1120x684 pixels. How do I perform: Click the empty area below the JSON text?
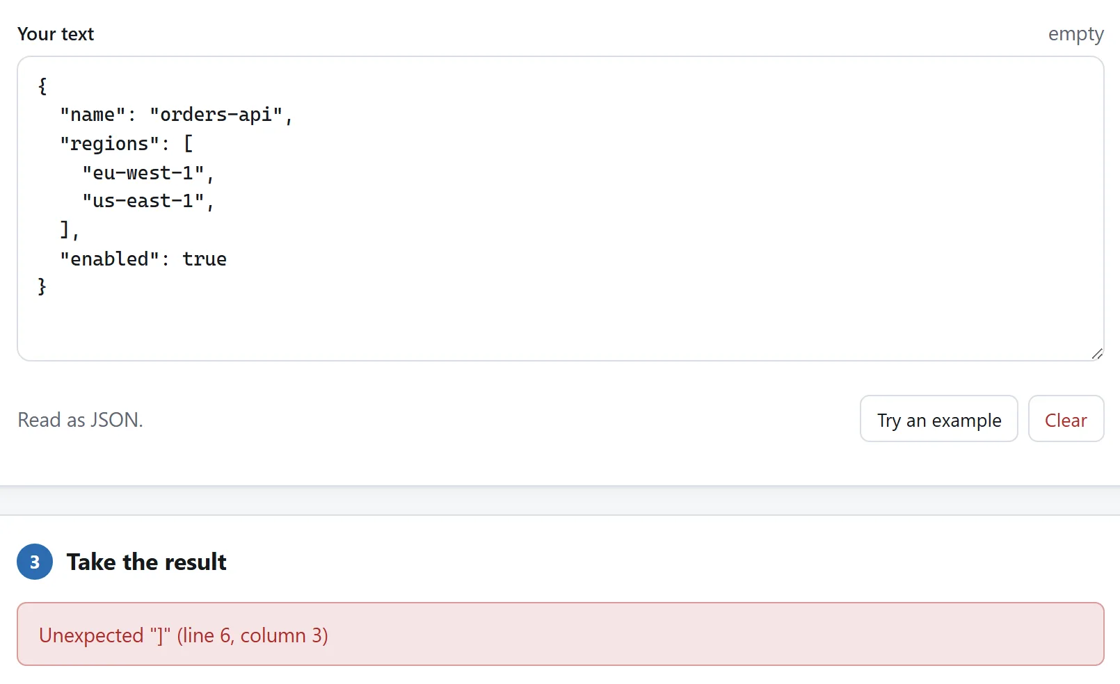[x=560, y=327]
